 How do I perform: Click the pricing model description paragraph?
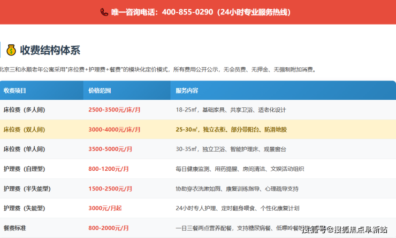(x=158, y=69)
